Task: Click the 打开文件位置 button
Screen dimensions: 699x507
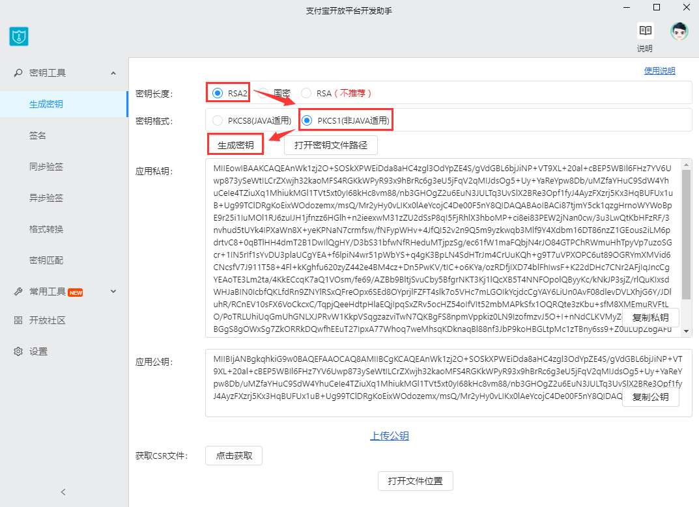Action: (416, 481)
